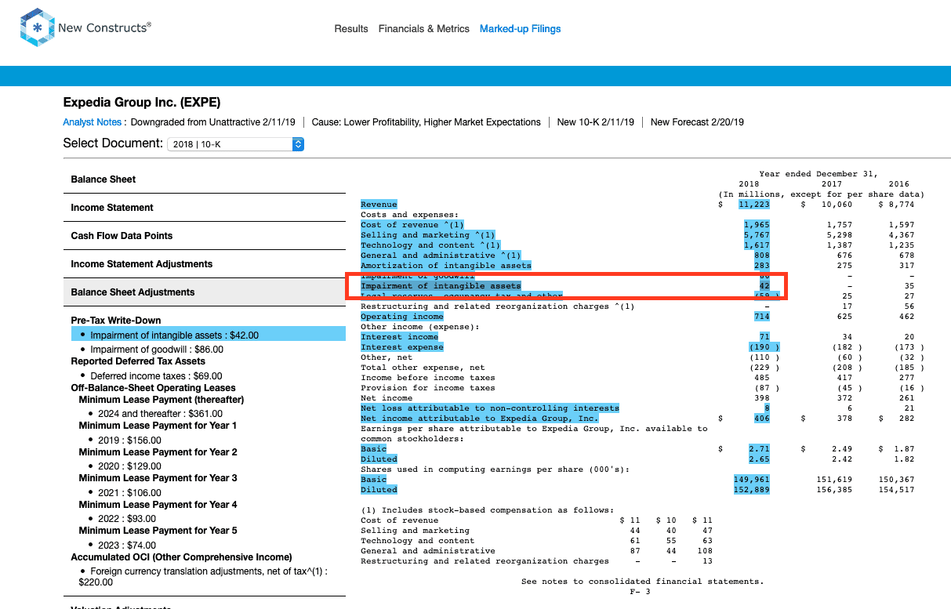This screenshot has width=951, height=609.
Task: Select 2024 and thereafter : $361.00 item
Action: pos(160,414)
